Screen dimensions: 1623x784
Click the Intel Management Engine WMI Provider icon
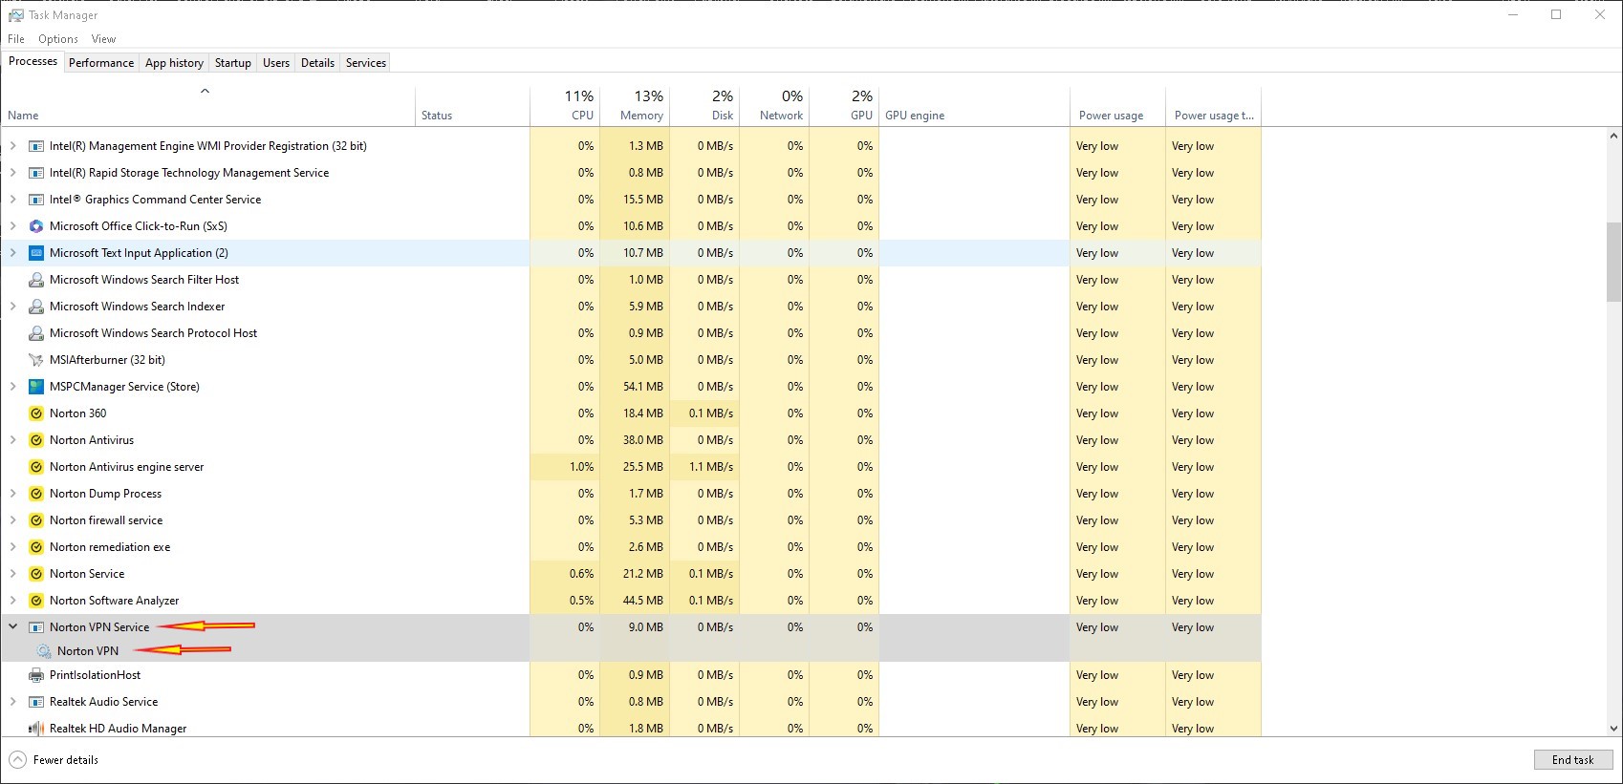[36, 146]
